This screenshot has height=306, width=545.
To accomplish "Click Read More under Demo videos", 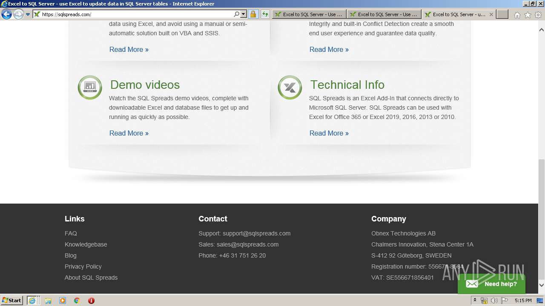I will 129,133.
